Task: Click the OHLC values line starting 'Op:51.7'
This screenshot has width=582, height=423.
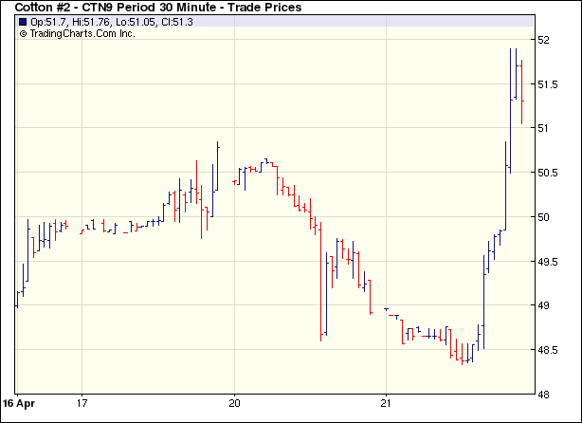Action: click(112, 22)
